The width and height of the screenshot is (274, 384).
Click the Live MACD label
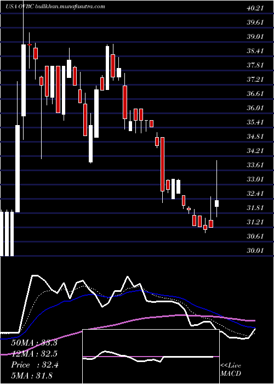coord(231,370)
